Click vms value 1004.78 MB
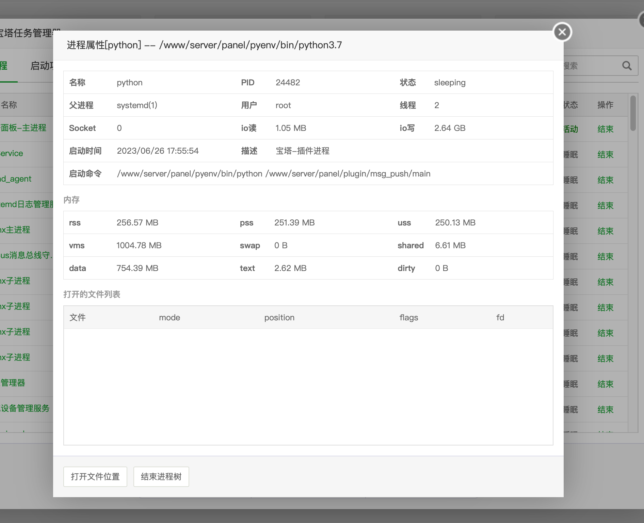The height and width of the screenshot is (523, 644). (x=139, y=246)
